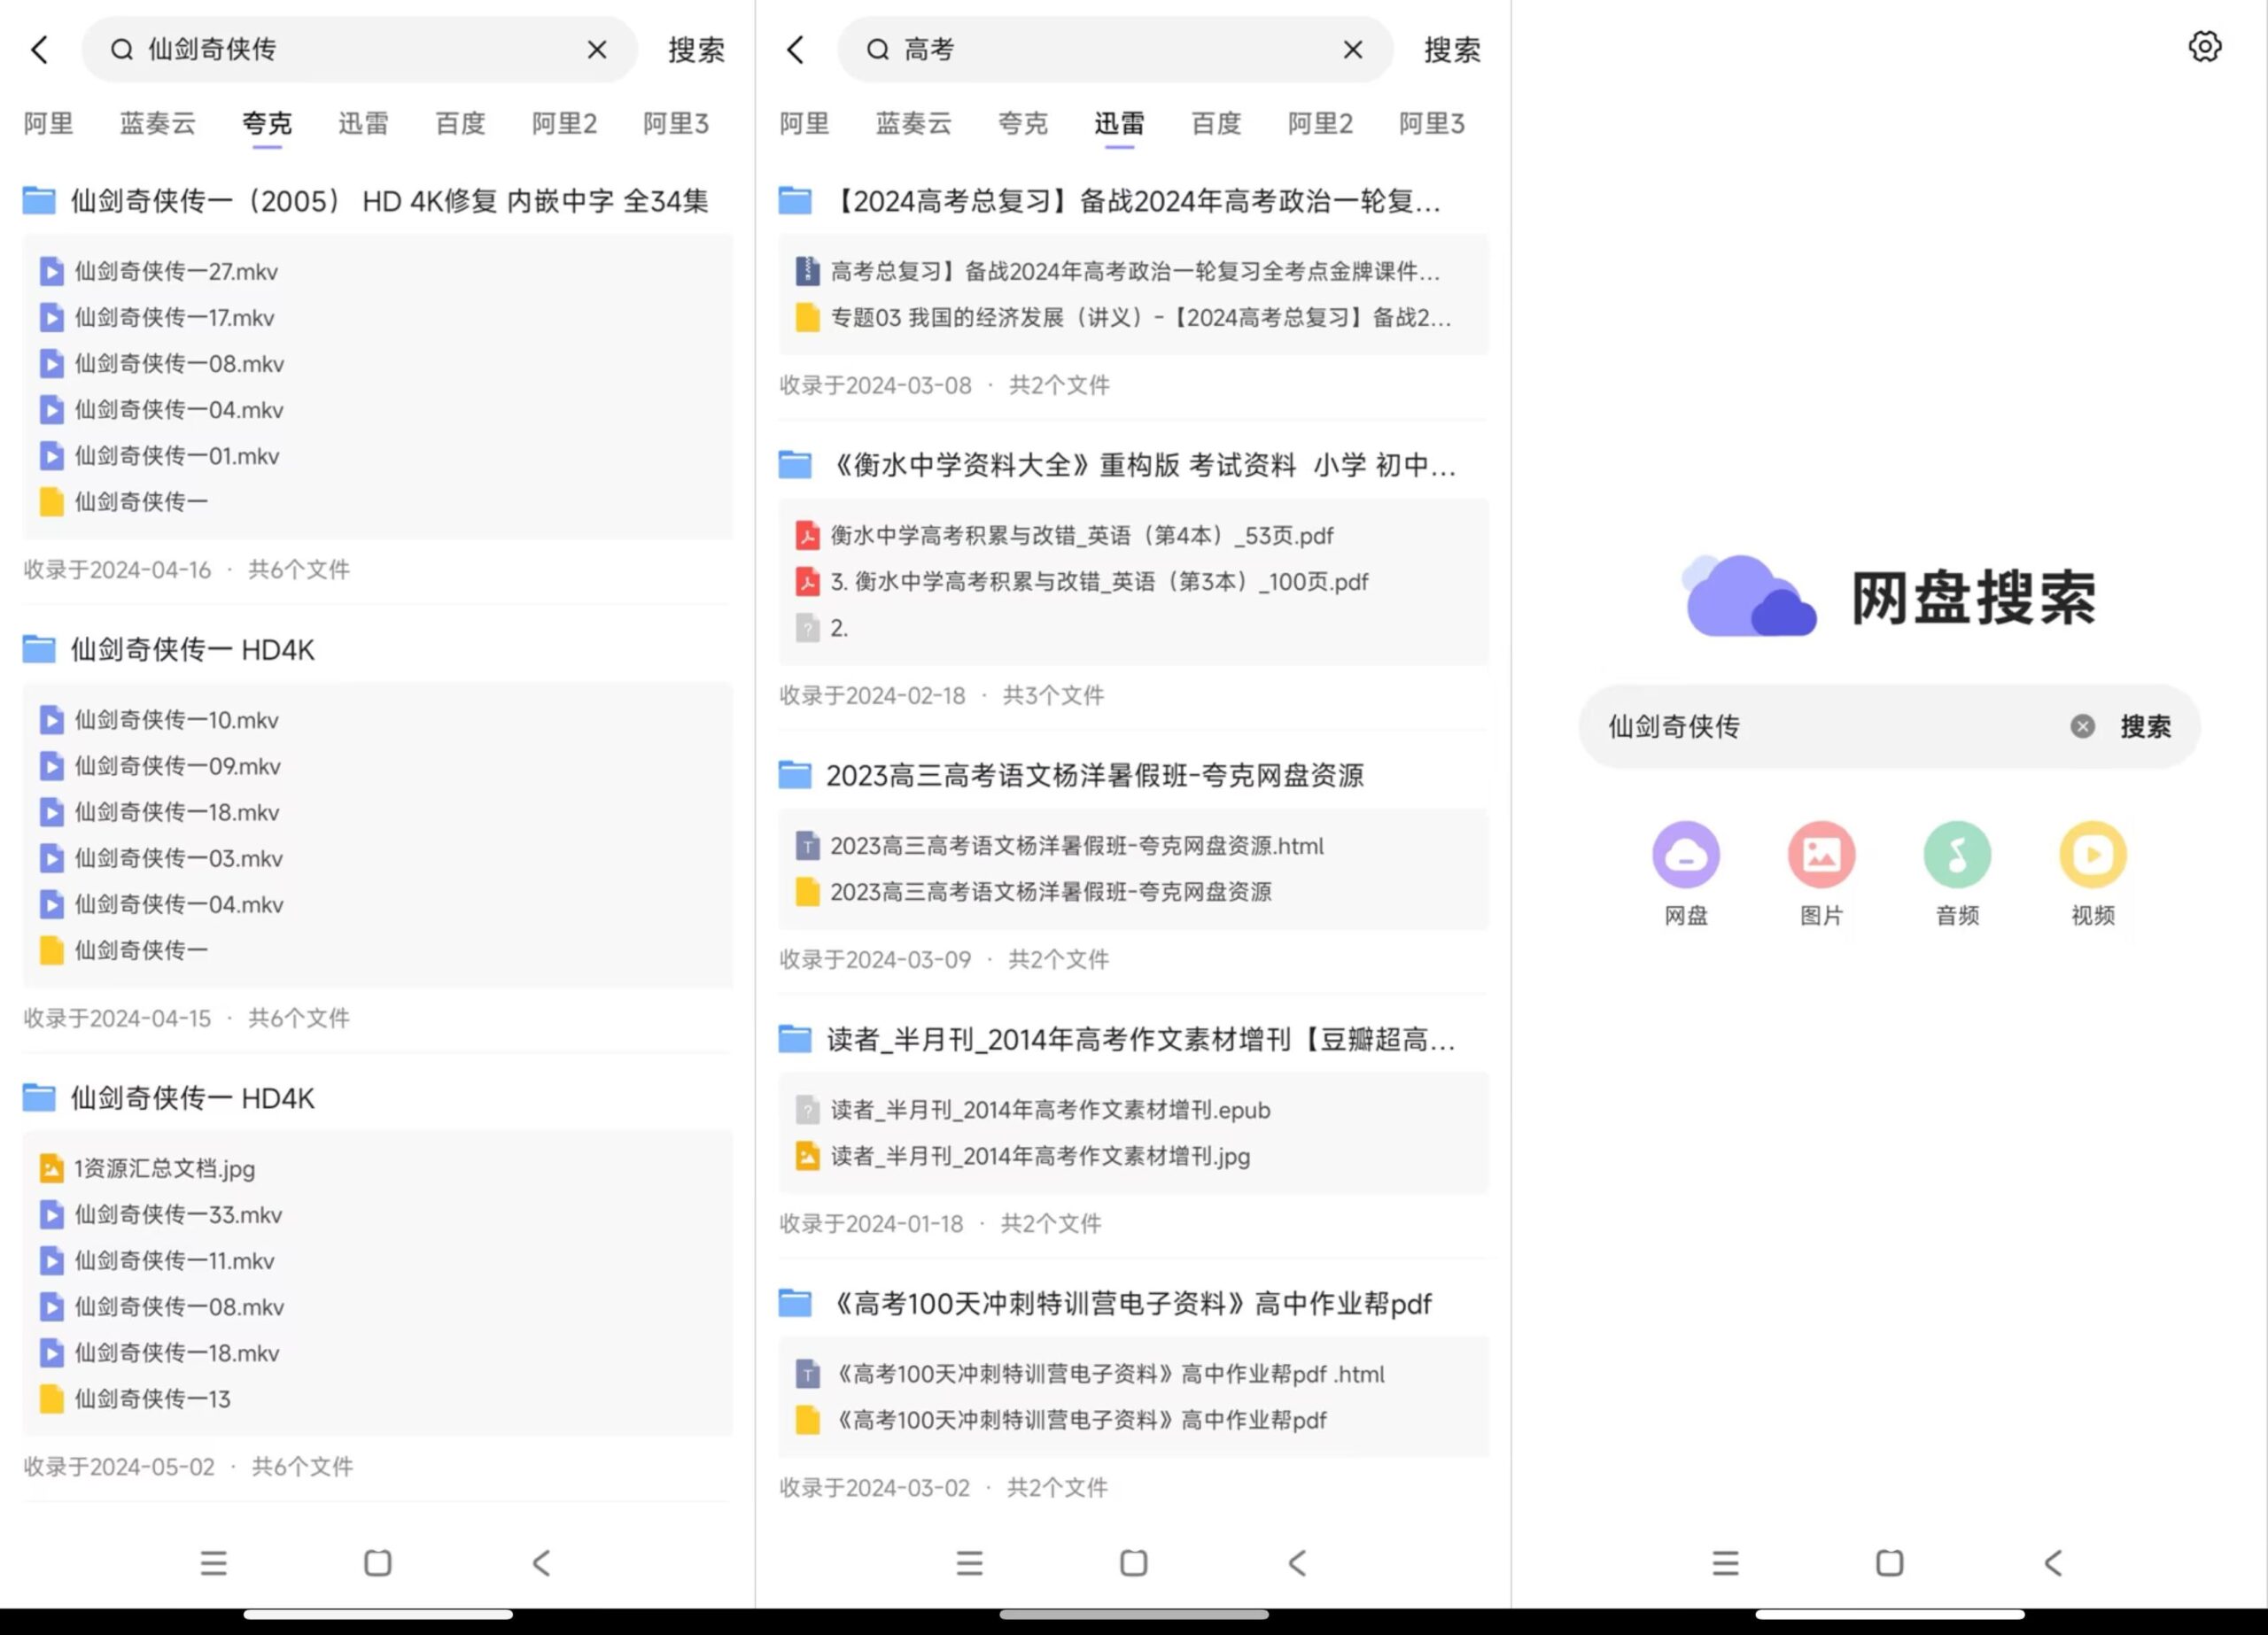Screen dimensions: 2268x1635
Task: Tap the 音频 audio category icon
Action: click(1957, 854)
